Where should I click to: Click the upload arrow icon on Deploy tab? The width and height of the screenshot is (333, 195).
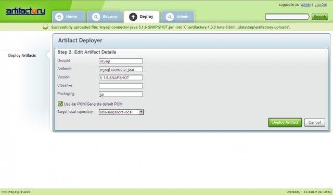pyautogui.click(x=133, y=17)
